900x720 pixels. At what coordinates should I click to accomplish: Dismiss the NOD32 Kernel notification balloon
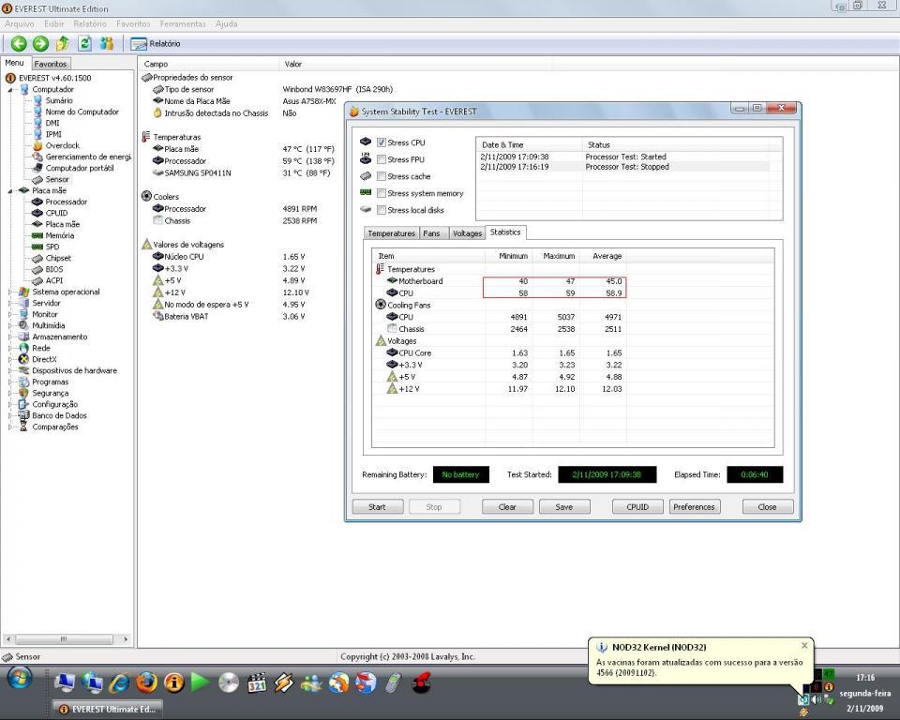(x=804, y=646)
